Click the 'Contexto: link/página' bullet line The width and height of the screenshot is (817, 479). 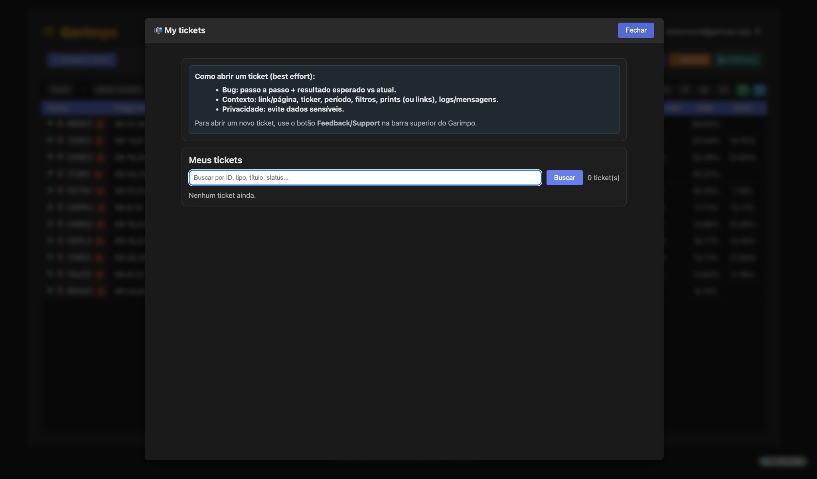360,100
